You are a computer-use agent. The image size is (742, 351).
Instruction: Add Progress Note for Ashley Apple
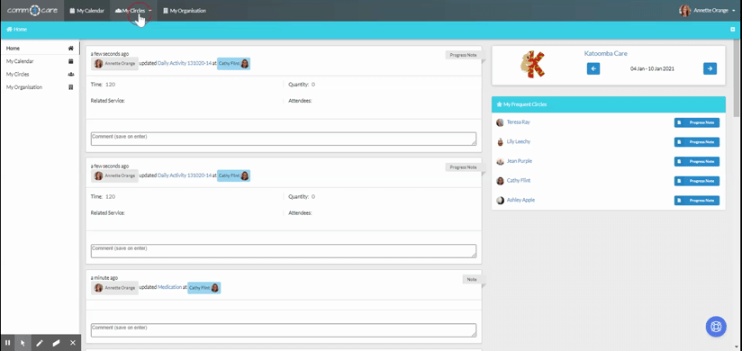[x=697, y=201]
